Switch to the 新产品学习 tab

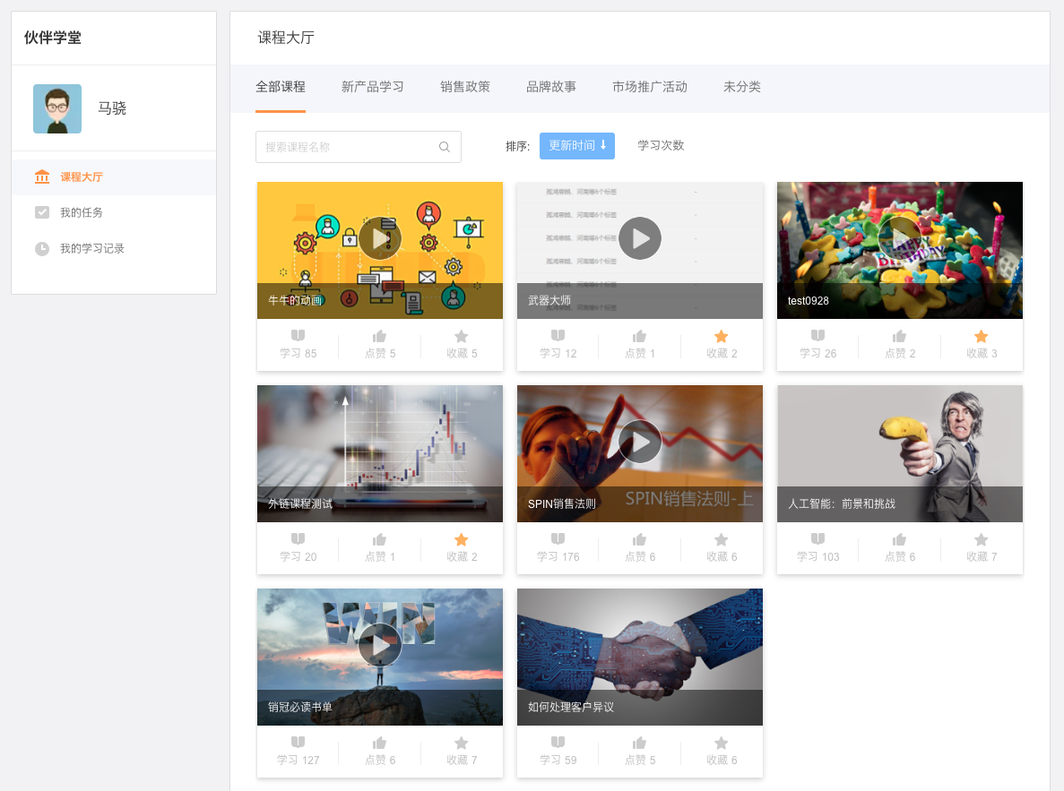[x=373, y=87]
